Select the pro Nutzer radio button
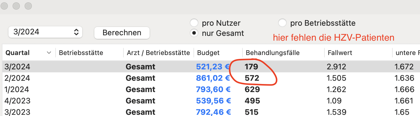The height and width of the screenshot is (116, 420). pyautogui.click(x=194, y=23)
